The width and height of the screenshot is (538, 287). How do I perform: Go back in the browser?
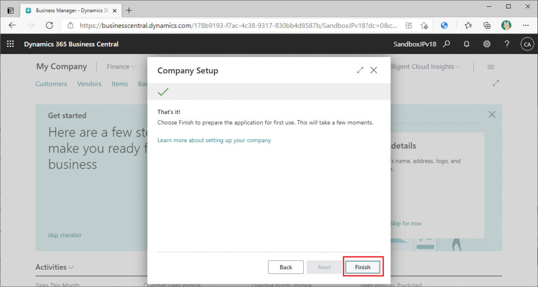click(13, 25)
